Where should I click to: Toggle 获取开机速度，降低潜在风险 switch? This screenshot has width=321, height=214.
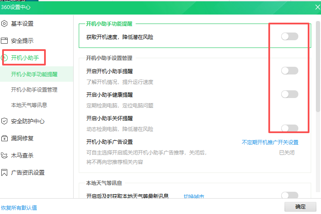coord(289,36)
